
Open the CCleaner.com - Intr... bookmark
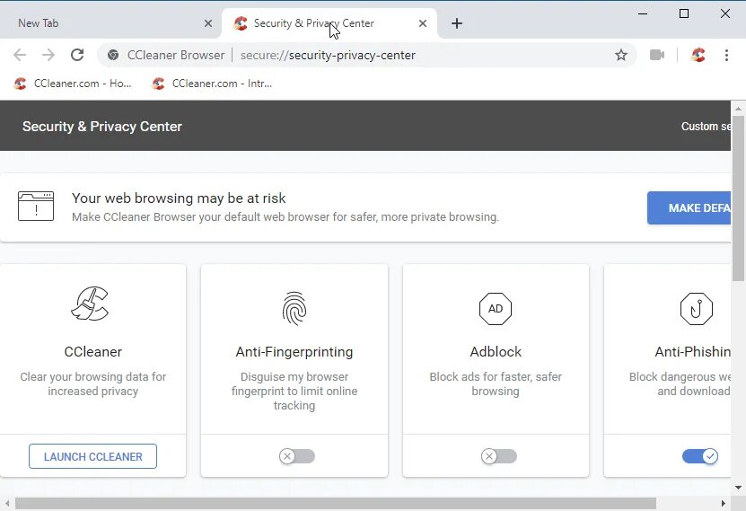coord(212,84)
